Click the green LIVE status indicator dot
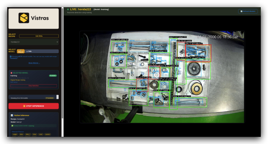Viewport: 268px width, 144px height. 68,9
